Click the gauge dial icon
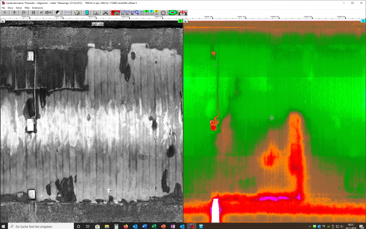 163,13
